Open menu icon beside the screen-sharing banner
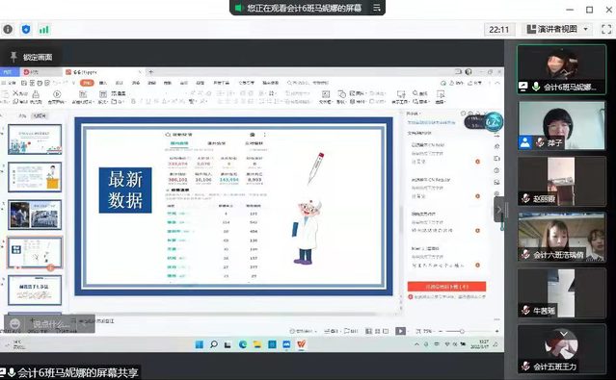Image resolution: width=616 pixels, height=380 pixels. (376, 8)
